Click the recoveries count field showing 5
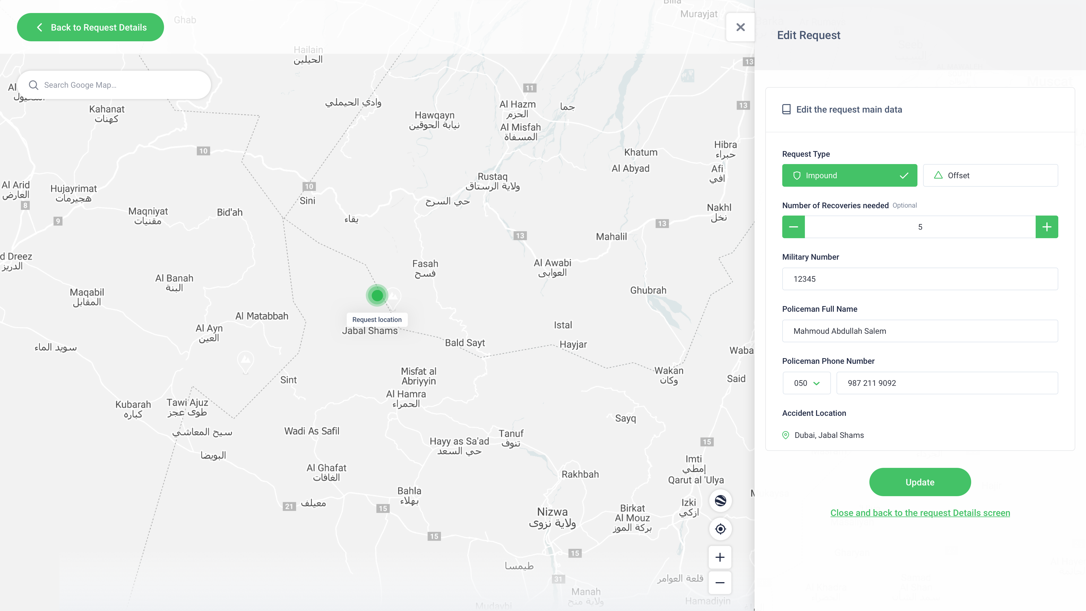The width and height of the screenshot is (1086, 611). coord(920,227)
